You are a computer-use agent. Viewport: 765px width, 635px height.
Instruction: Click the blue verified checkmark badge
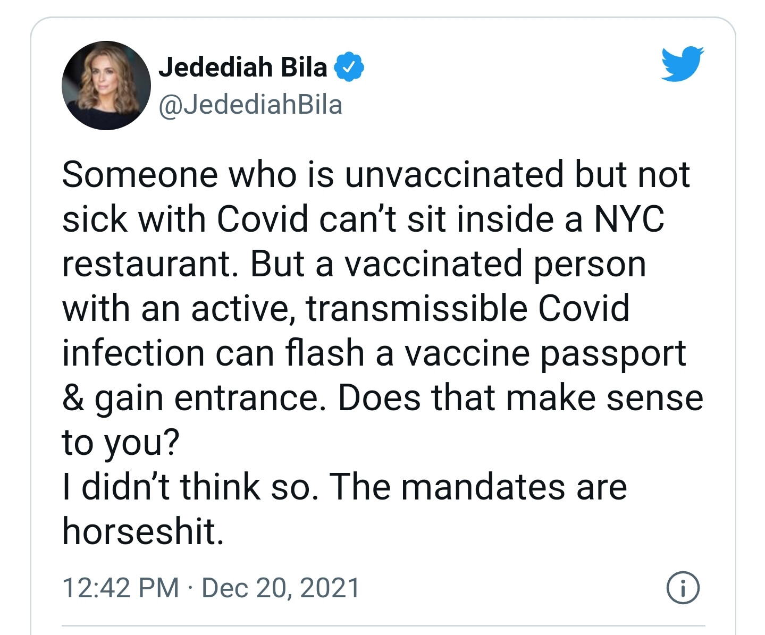[x=349, y=67]
